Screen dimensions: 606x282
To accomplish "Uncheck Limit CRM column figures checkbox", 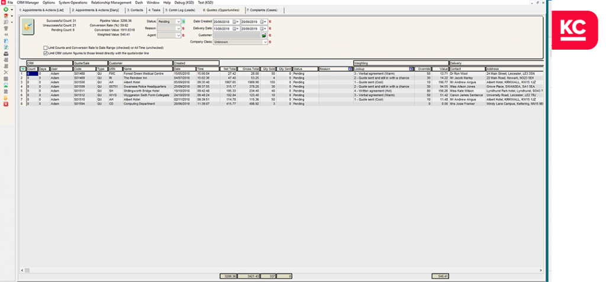I will pos(46,53).
